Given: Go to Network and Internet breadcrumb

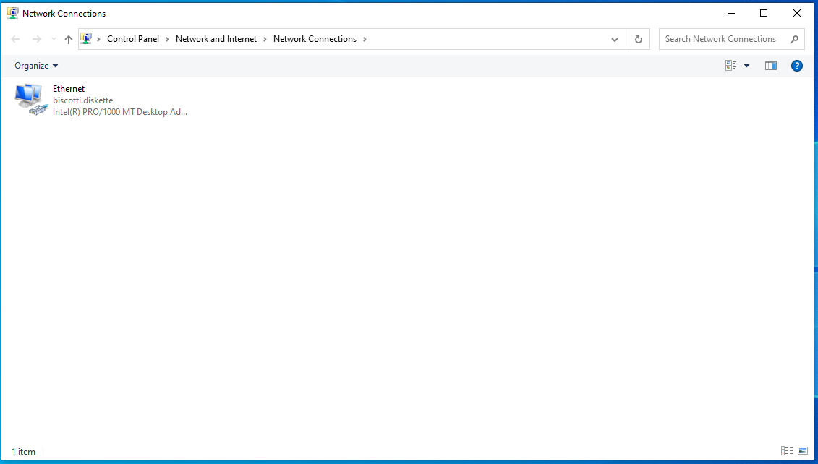Looking at the screenshot, I should pyautogui.click(x=216, y=39).
